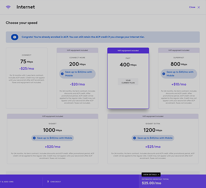Click badge icon in 200 Mbps savings pill
The height and width of the screenshot is (188, 206).
point(62,74)
